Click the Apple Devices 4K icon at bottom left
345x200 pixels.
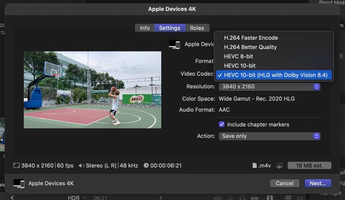[x=19, y=183]
